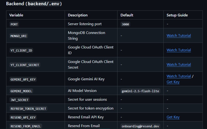This screenshot has height=129, width=207.
Task: Click the onboarding@resend.dev default value
Action: coord(140,126)
